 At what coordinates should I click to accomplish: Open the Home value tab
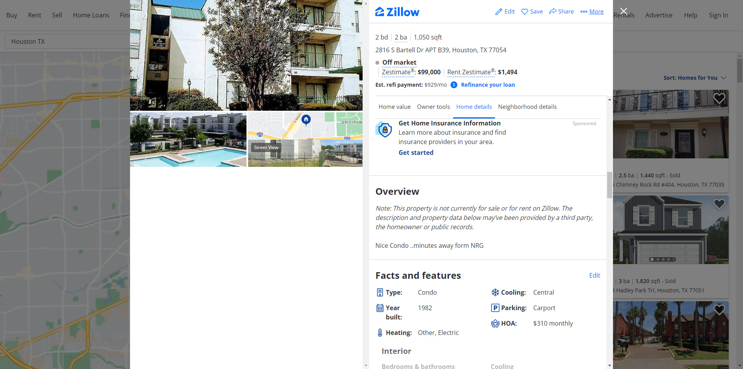coord(394,107)
